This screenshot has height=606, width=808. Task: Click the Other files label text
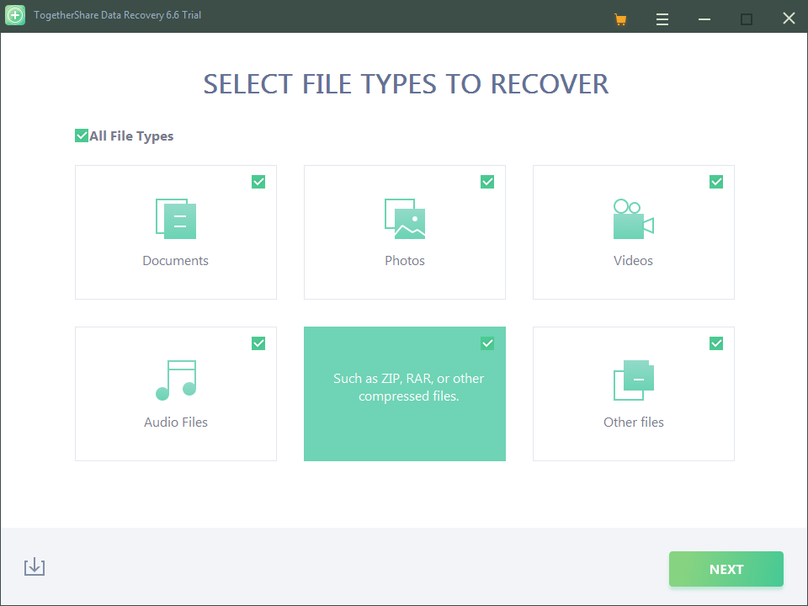(633, 423)
